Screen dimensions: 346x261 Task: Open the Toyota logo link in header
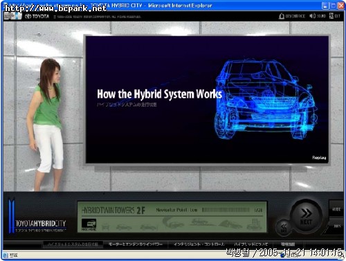coord(37,17)
